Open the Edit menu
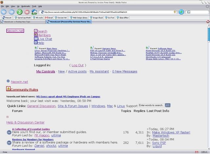 click(x=7, y=6)
